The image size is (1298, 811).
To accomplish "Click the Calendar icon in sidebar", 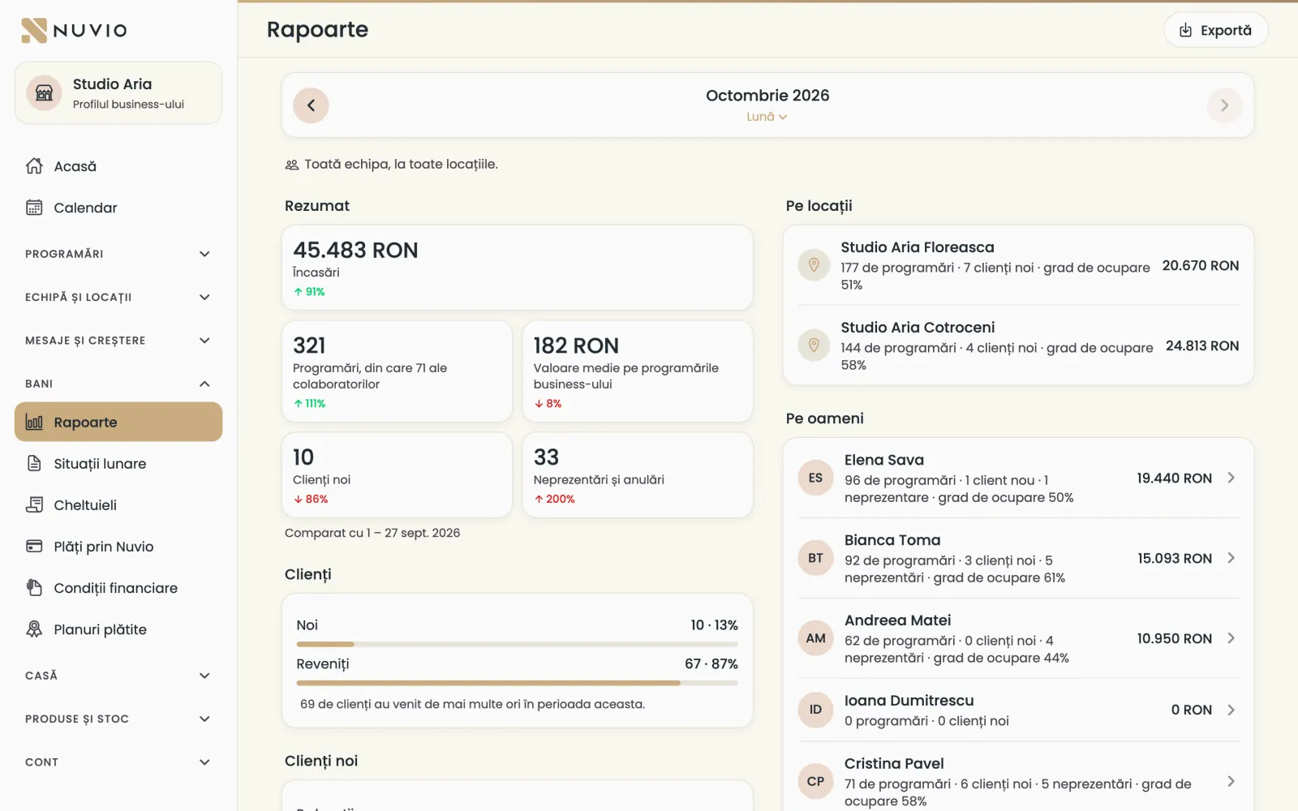I will pos(34,208).
